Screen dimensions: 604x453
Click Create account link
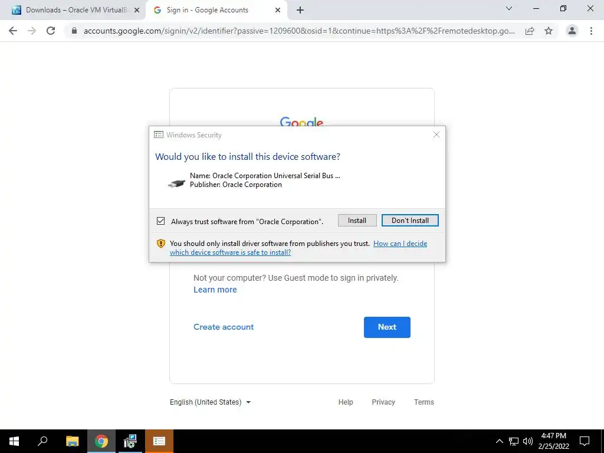click(x=224, y=327)
